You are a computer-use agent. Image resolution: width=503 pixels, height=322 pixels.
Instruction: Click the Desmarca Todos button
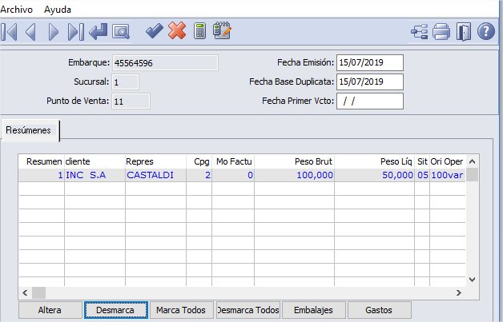248,310
